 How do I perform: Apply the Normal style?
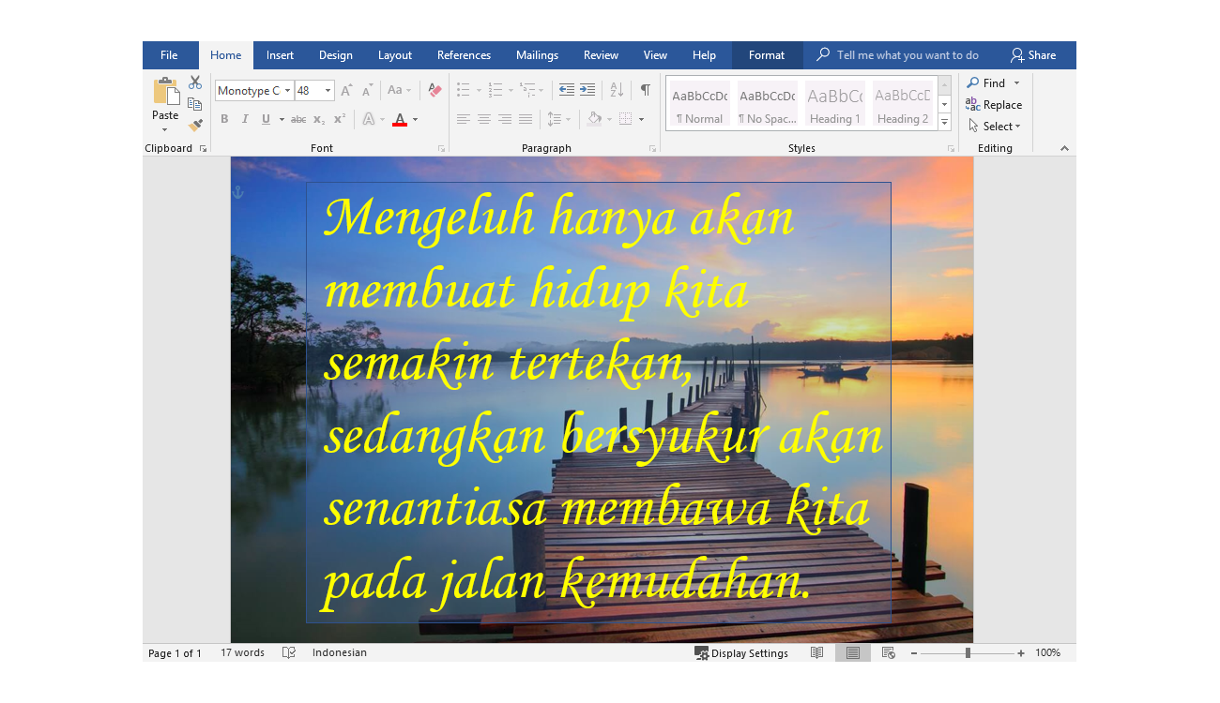pyautogui.click(x=700, y=104)
